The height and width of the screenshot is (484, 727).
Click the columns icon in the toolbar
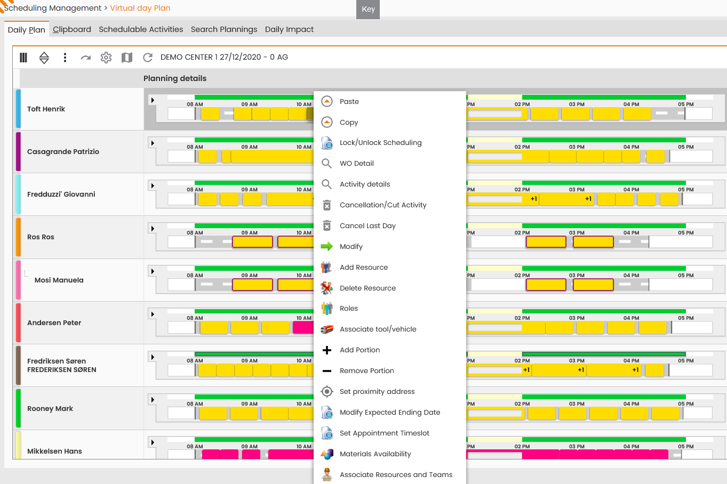pos(23,58)
